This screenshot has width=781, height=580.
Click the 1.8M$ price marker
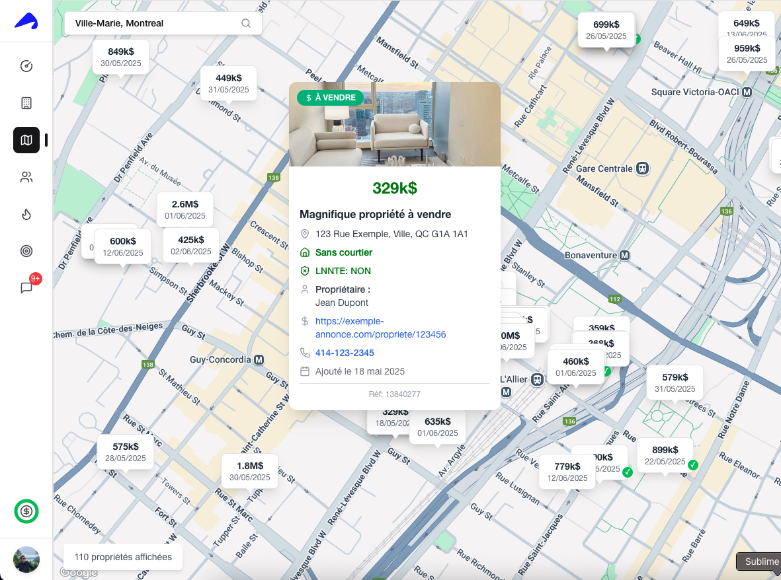click(x=250, y=471)
